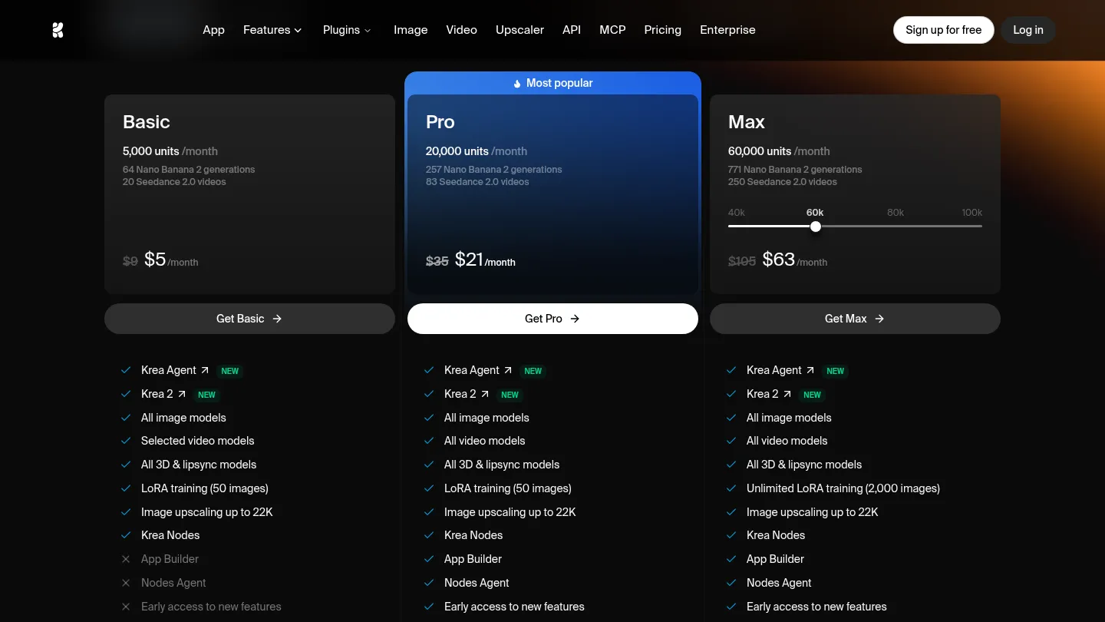Click the Get Max button

tap(855, 319)
